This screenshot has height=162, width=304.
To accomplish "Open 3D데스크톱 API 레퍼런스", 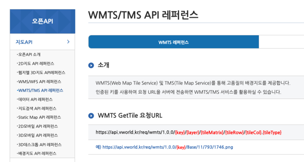I will pos(40,144).
